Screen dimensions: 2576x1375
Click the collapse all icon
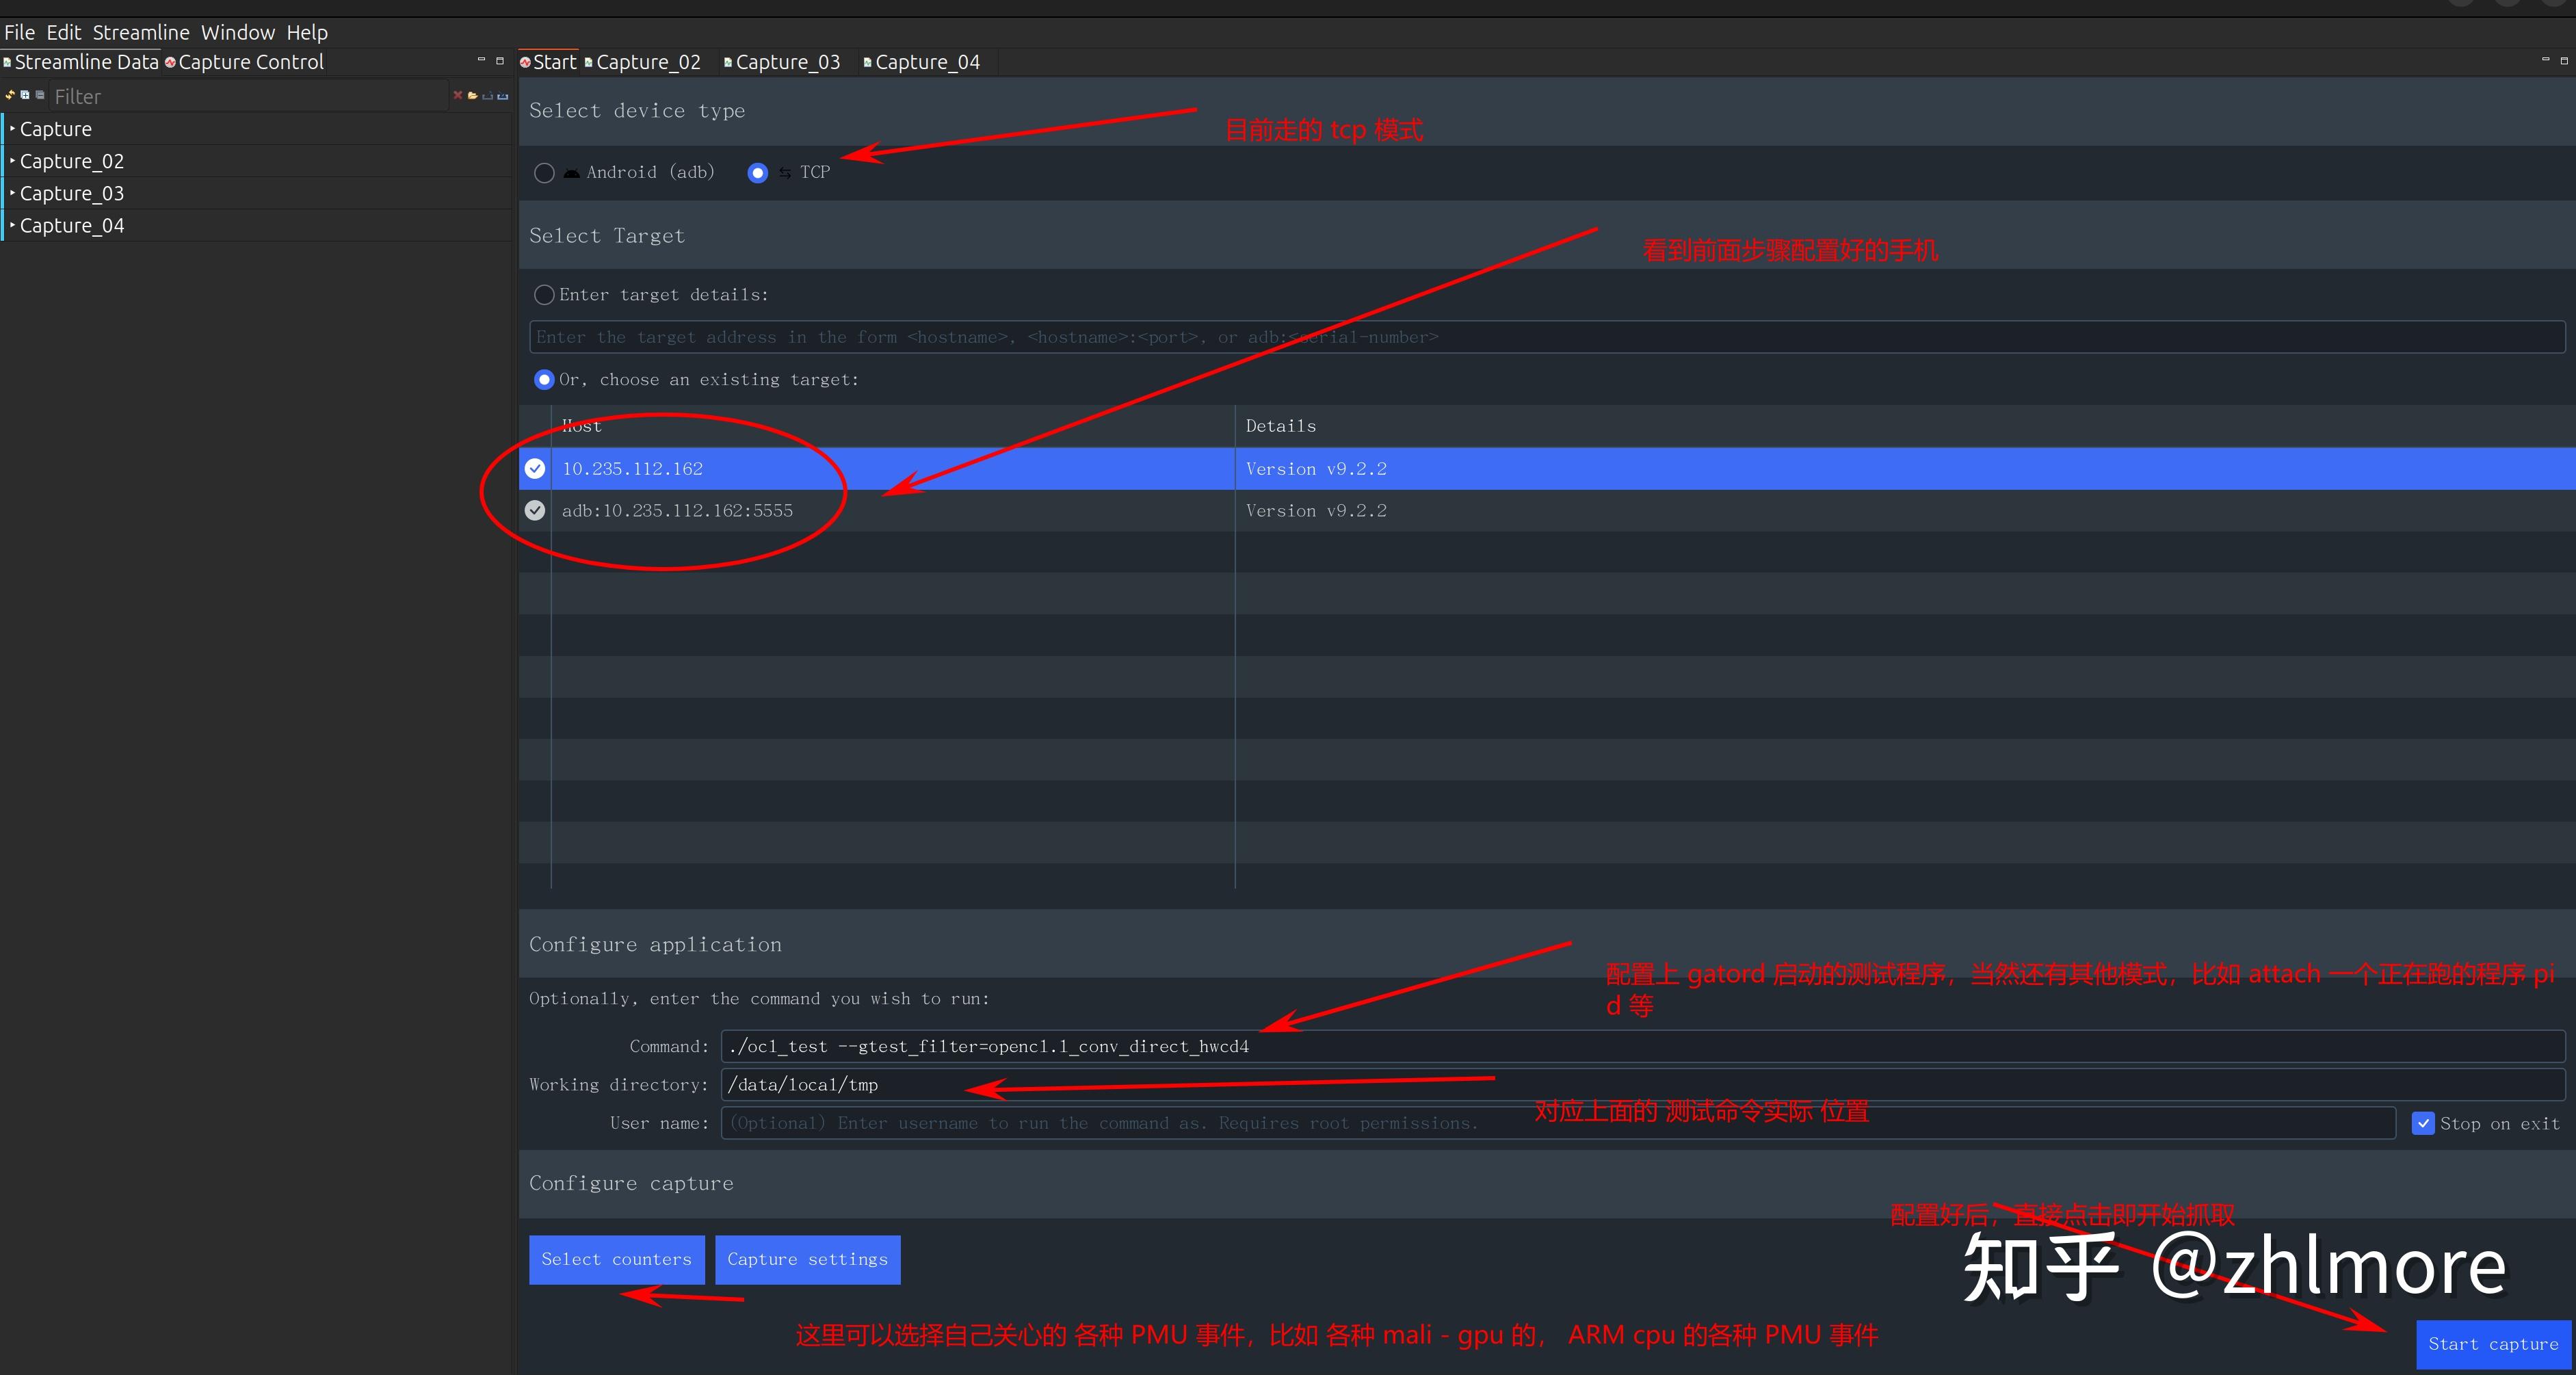point(40,95)
